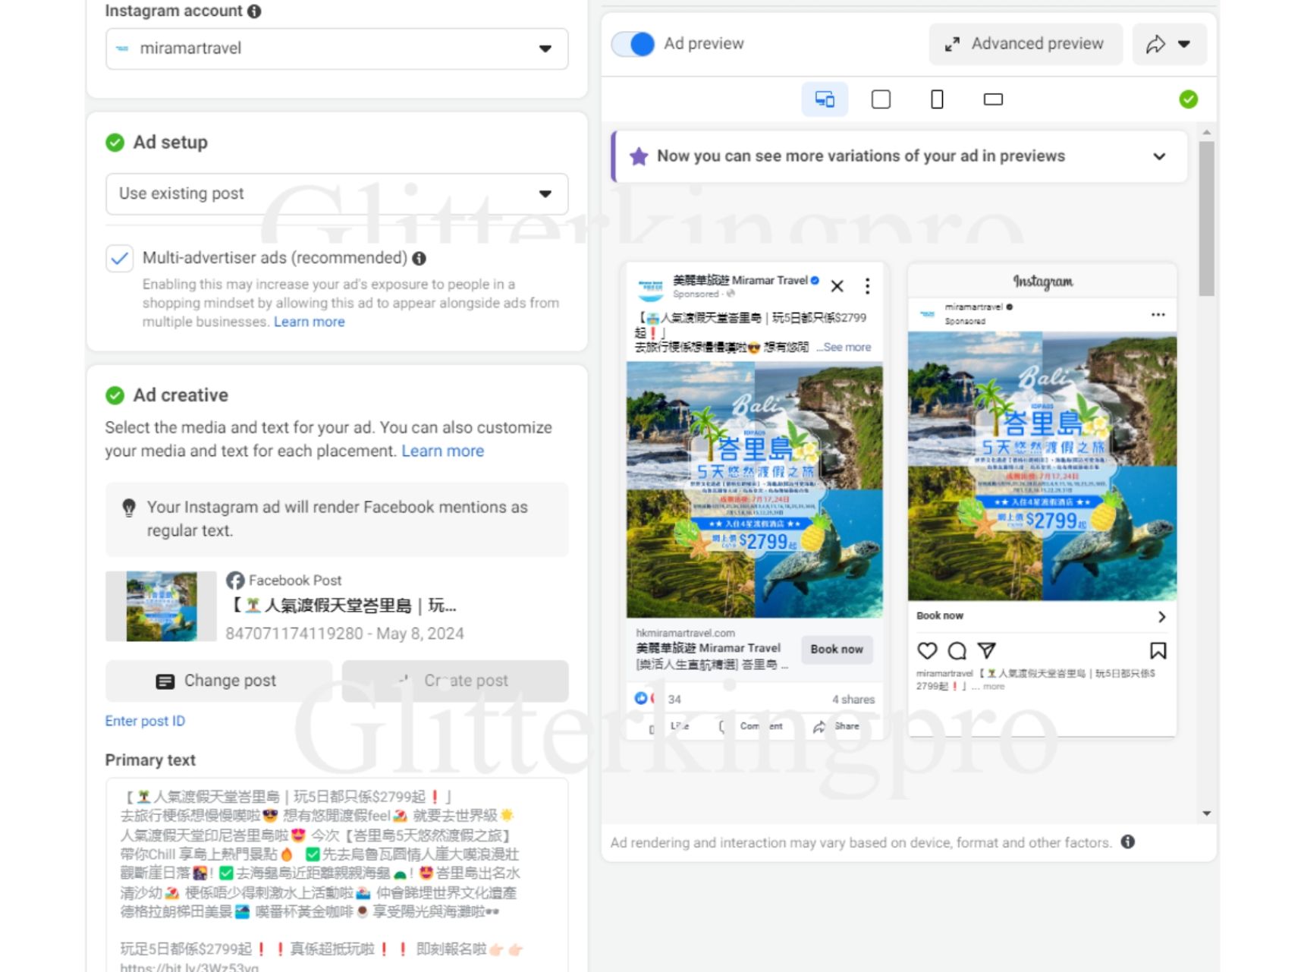Click the Instagram bookmark save icon
The image size is (1304, 972).
[1158, 650]
